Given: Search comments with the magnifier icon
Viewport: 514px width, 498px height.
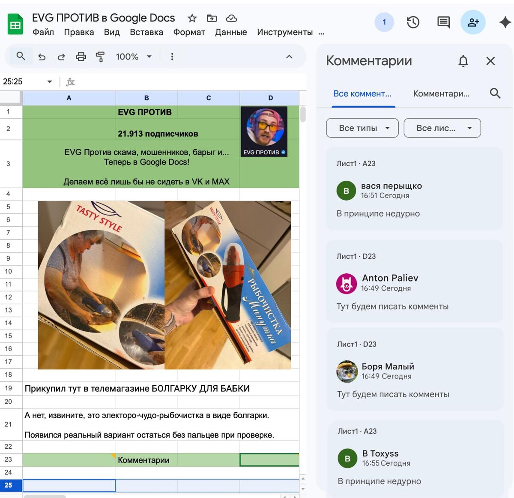Looking at the screenshot, I should point(495,93).
